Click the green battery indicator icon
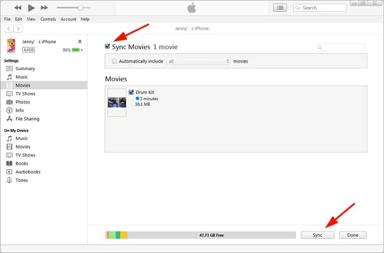384x253 pixels. [76, 50]
